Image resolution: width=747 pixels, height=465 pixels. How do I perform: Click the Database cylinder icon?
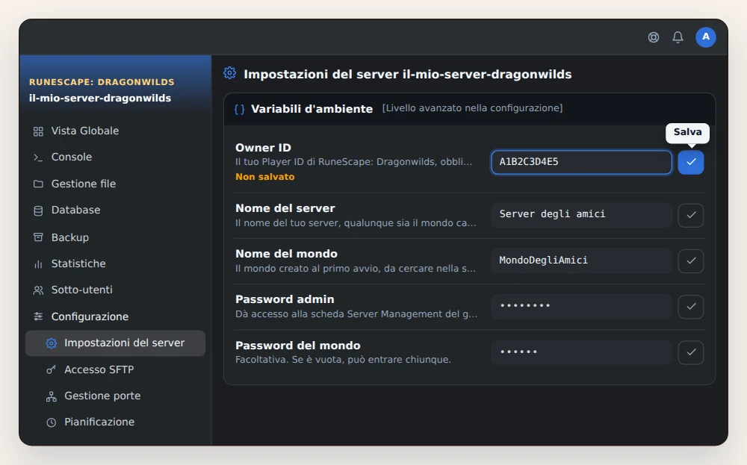[38, 210]
